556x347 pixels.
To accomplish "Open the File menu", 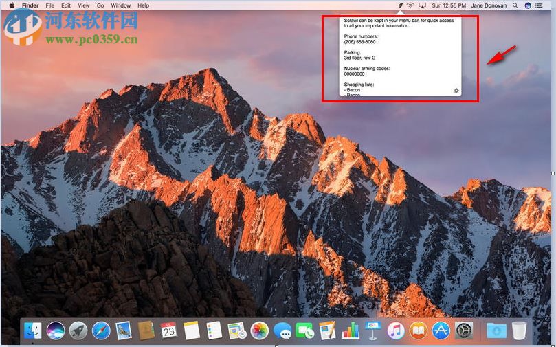I will [50, 5].
